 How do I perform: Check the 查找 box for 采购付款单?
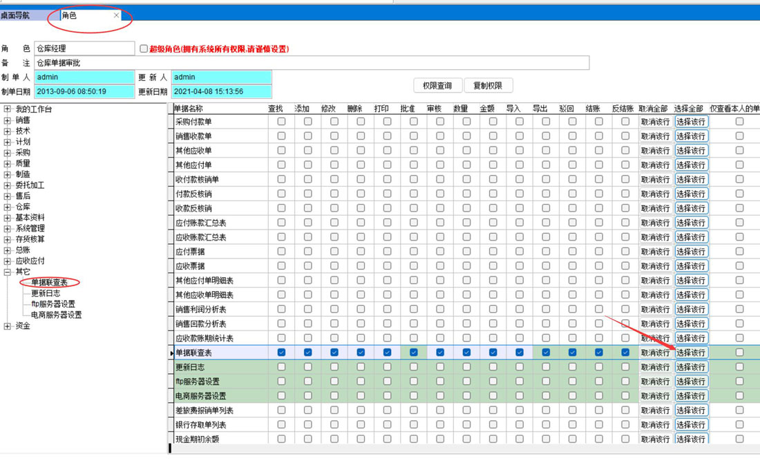(281, 122)
